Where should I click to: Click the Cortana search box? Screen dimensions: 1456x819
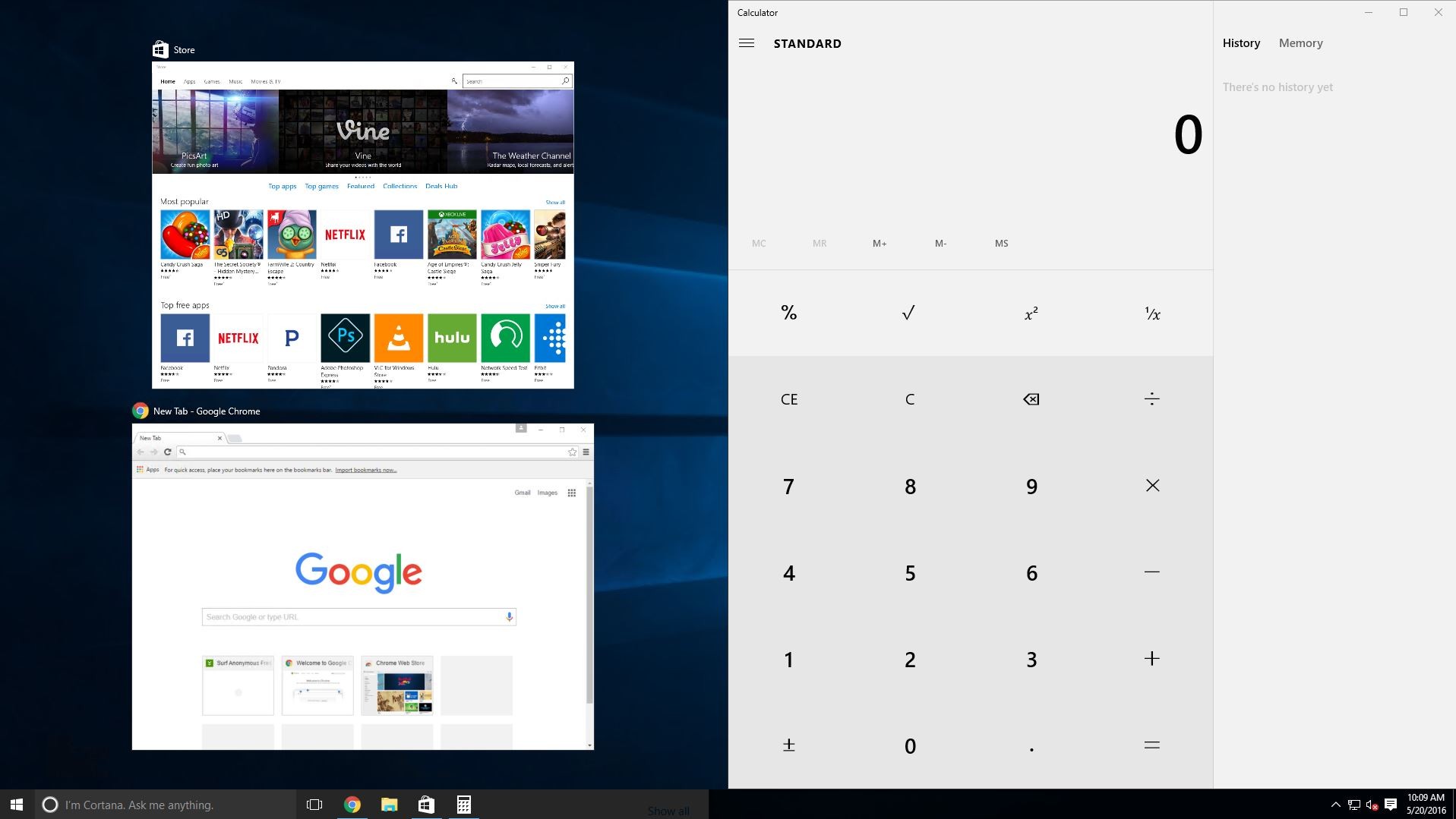tap(166, 805)
